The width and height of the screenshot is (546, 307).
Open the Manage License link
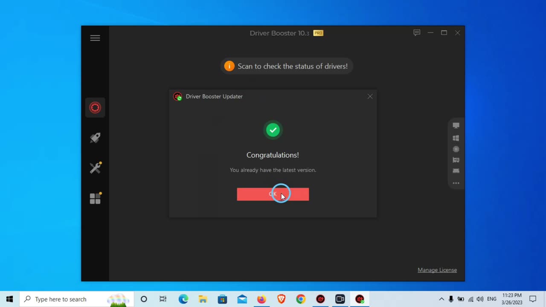437,270
